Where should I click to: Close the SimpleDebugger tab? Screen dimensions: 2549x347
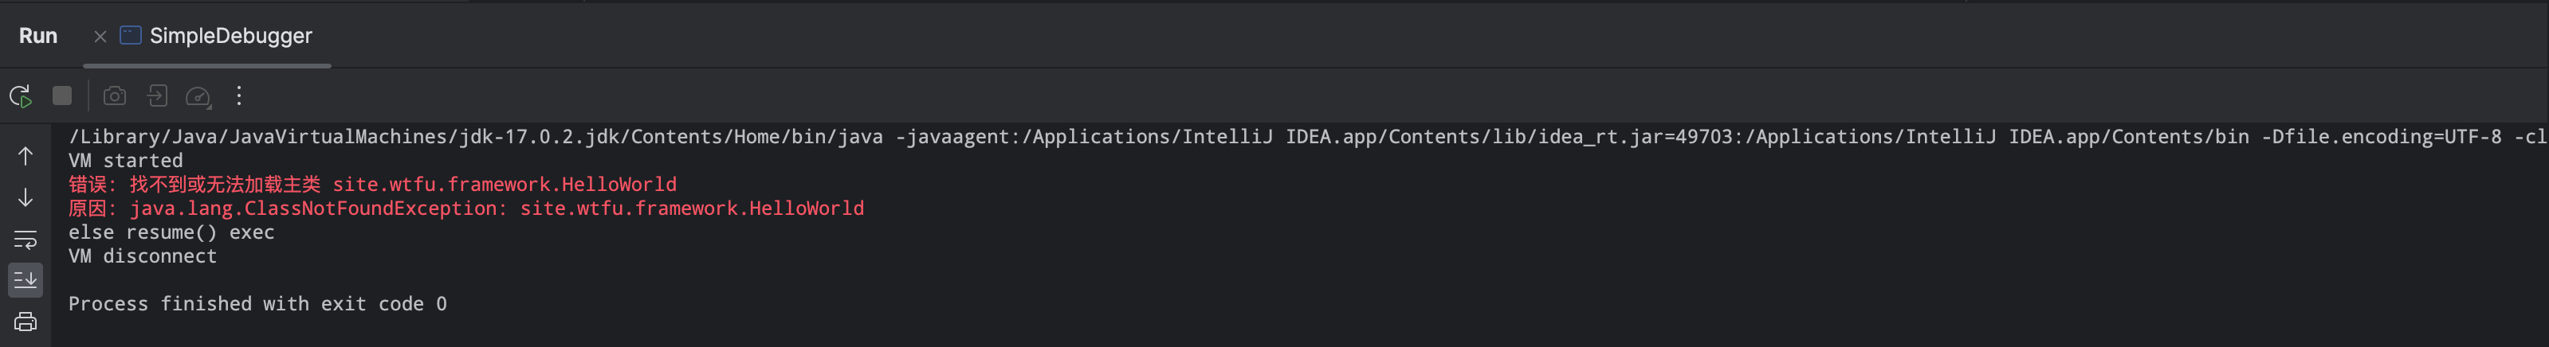coord(100,37)
